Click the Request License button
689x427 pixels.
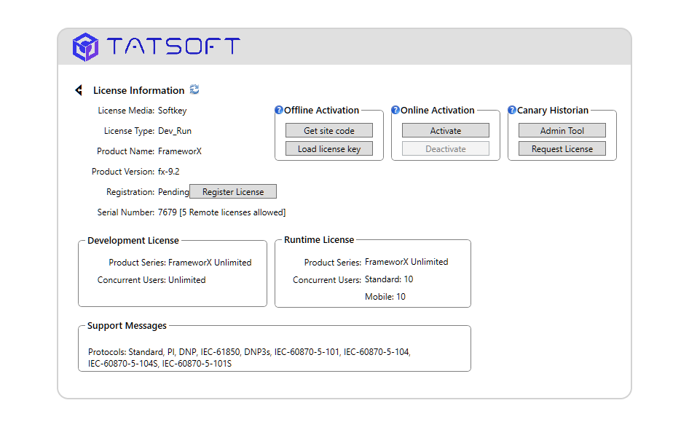click(562, 149)
